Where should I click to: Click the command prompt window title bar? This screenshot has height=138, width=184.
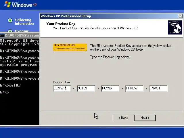pyautogui.click(x=20, y=35)
